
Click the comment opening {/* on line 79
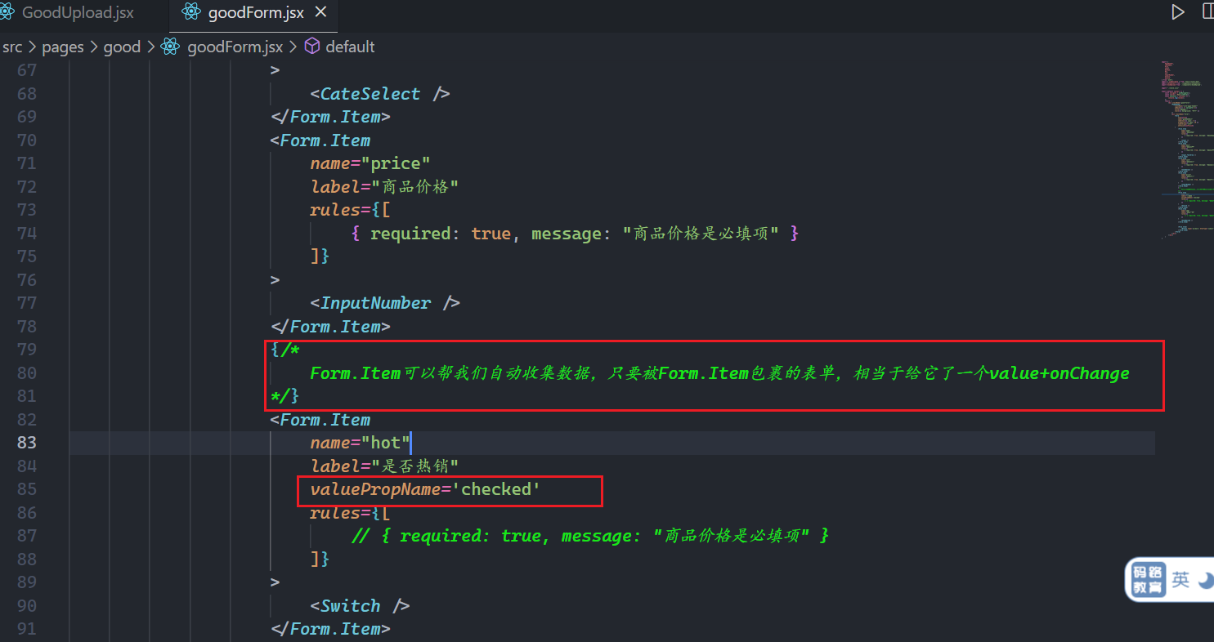285,350
